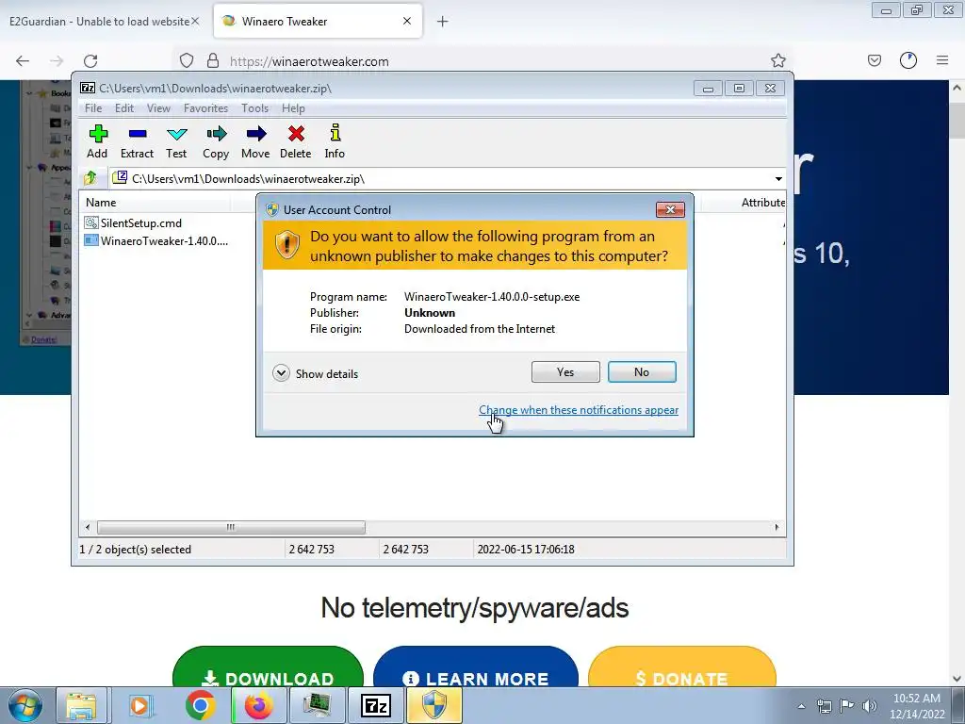Image resolution: width=965 pixels, height=724 pixels.
Task: Open the Firefox hamburger menu
Action: (x=942, y=60)
